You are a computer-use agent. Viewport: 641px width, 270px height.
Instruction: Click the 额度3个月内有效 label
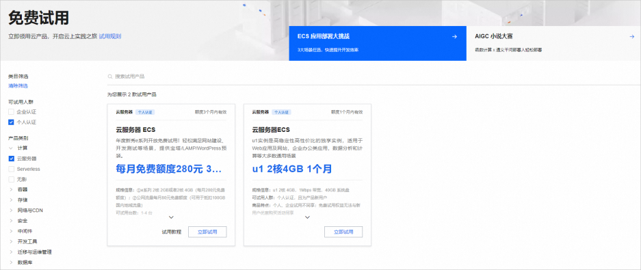click(211, 112)
